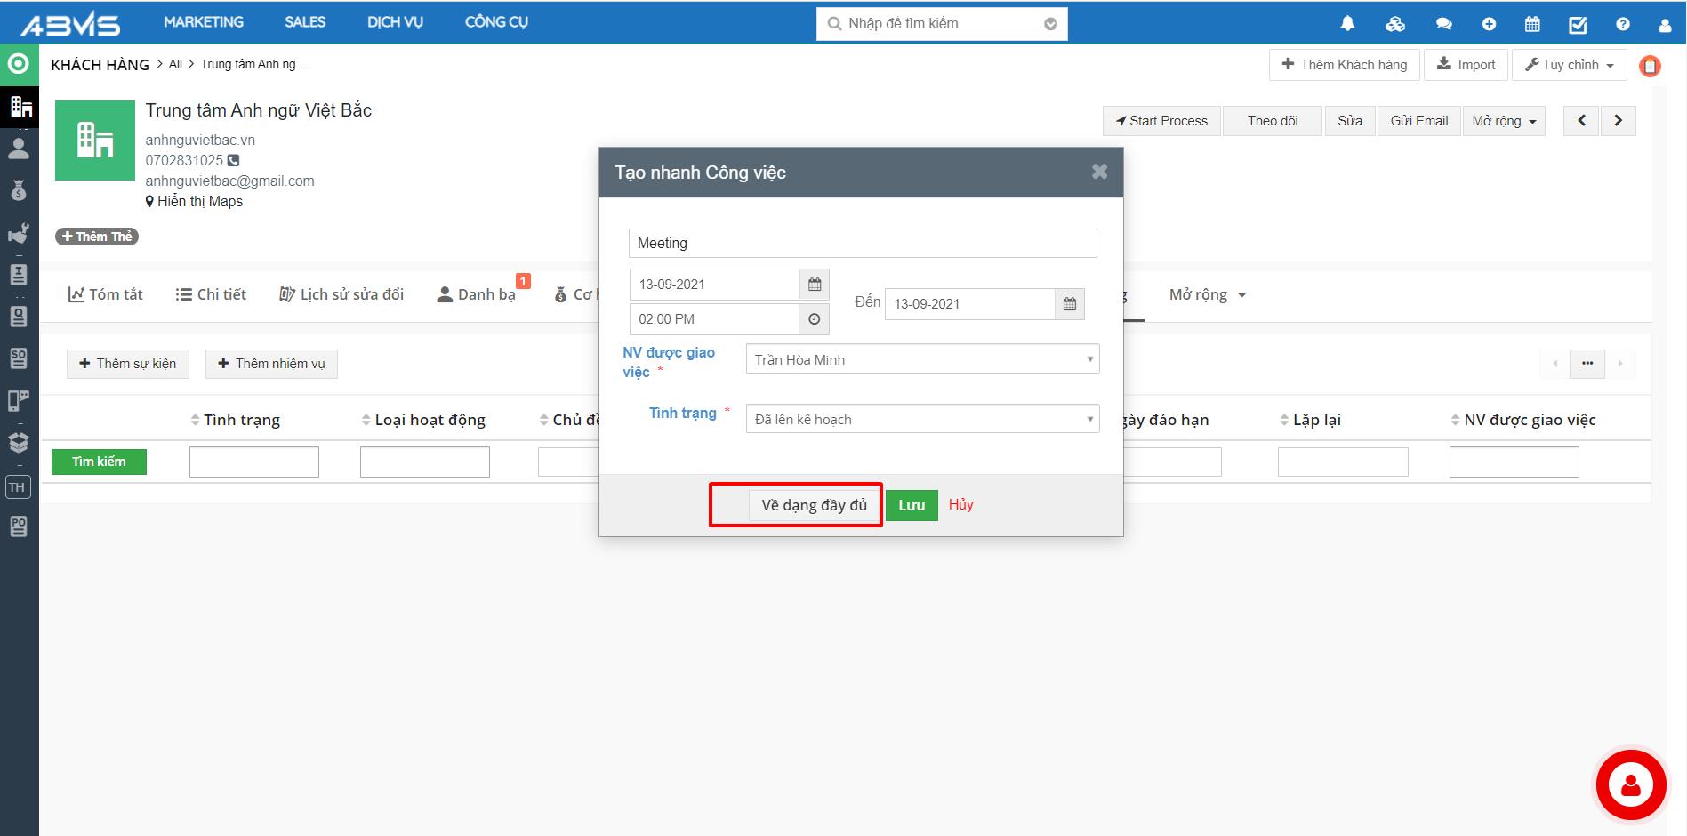Image resolution: width=1687 pixels, height=836 pixels.
Task: Open the Mở rộng tab dropdown
Action: (x=1207, y=294)
